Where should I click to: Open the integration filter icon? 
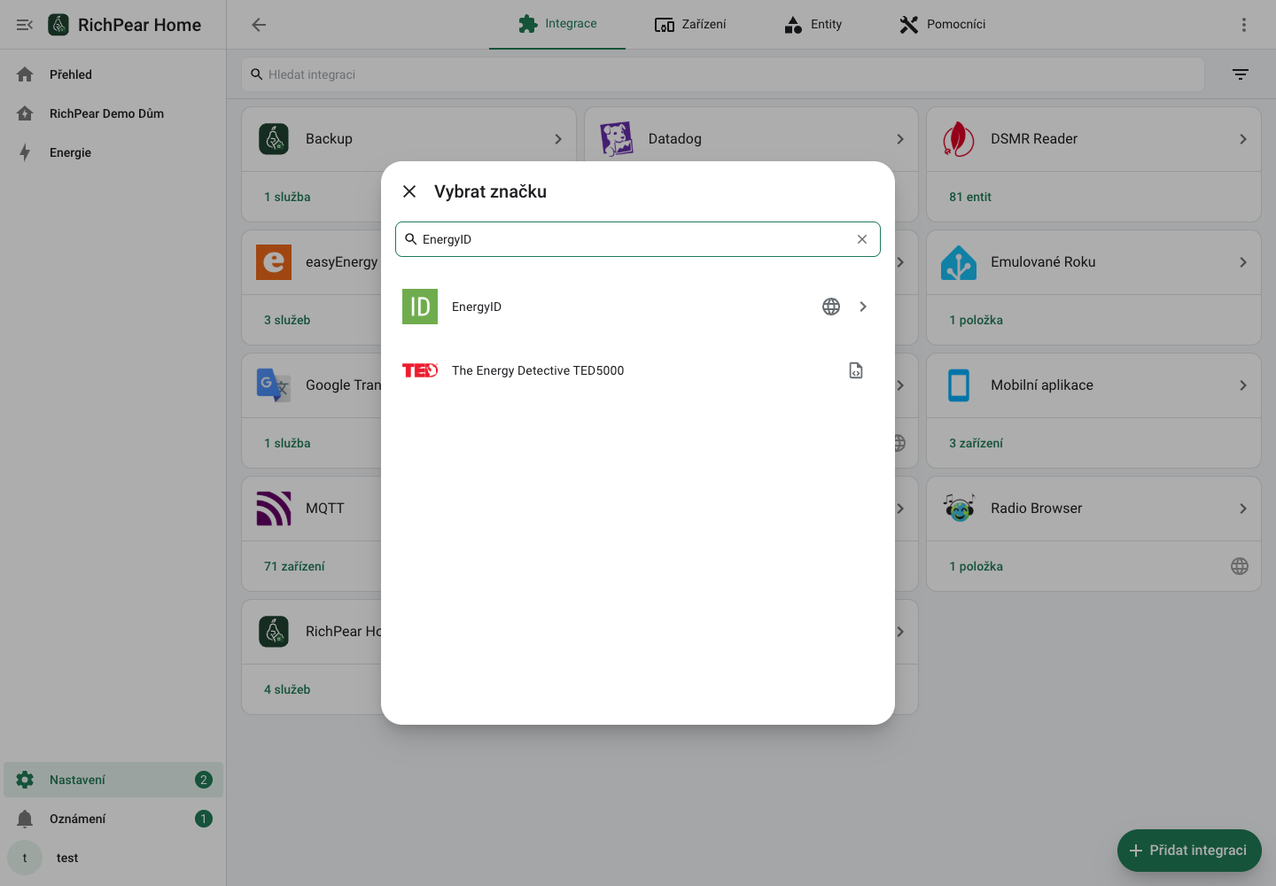1241,74
